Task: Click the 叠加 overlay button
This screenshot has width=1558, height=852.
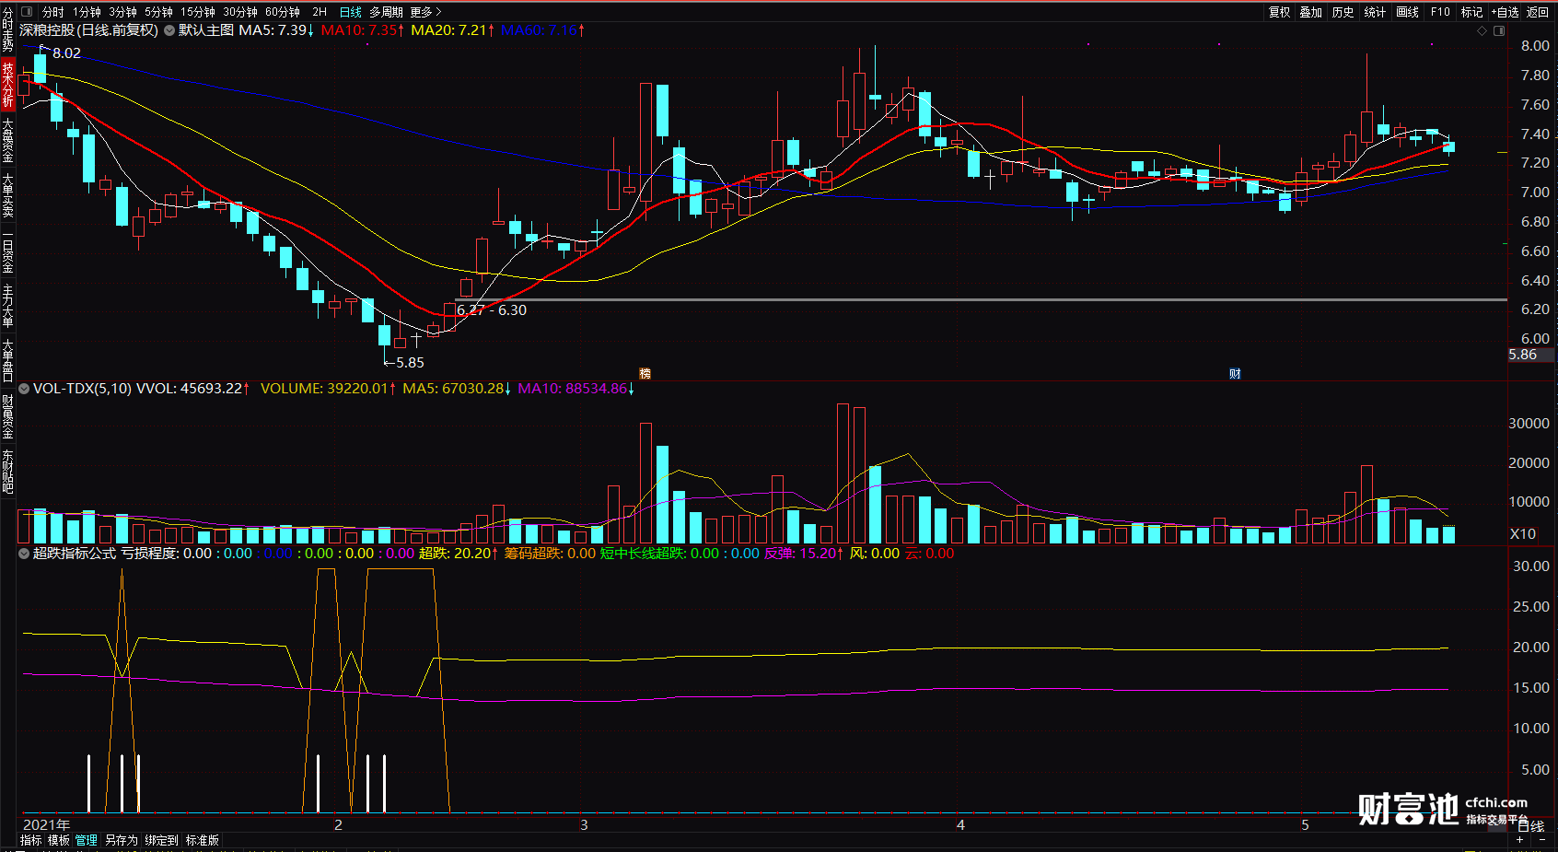Action: [1311, 12]
